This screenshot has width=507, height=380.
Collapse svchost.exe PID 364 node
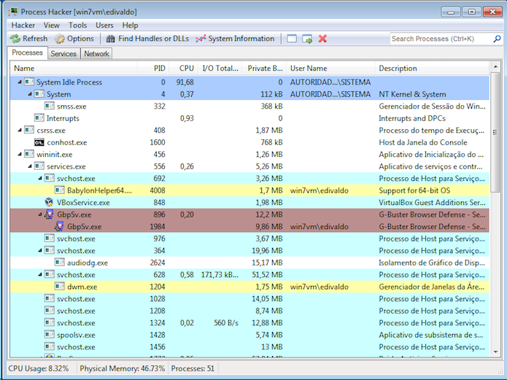click(40, 251)
